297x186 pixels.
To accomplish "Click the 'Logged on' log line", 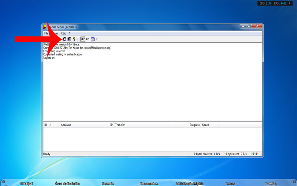I will pyautogui.click(x=49, y=58).
